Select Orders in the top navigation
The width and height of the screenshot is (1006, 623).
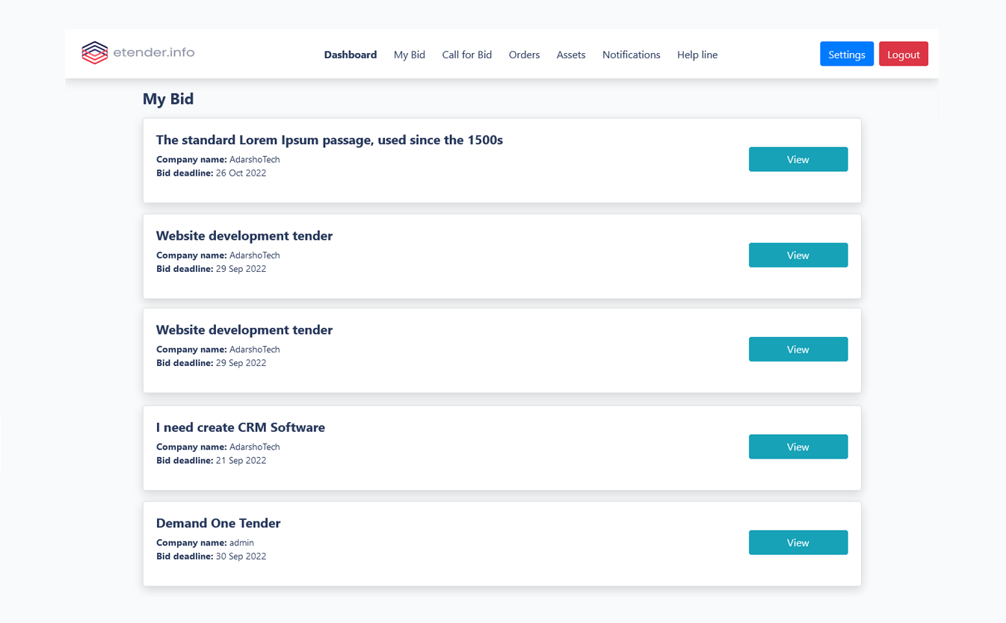point(525,55)
